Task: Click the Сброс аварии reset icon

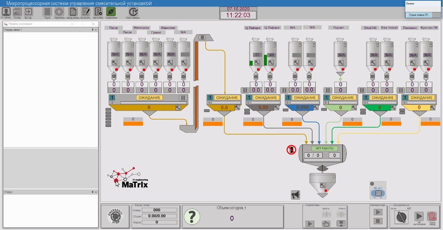Action: pyautogui.click(x=133, y=12)
